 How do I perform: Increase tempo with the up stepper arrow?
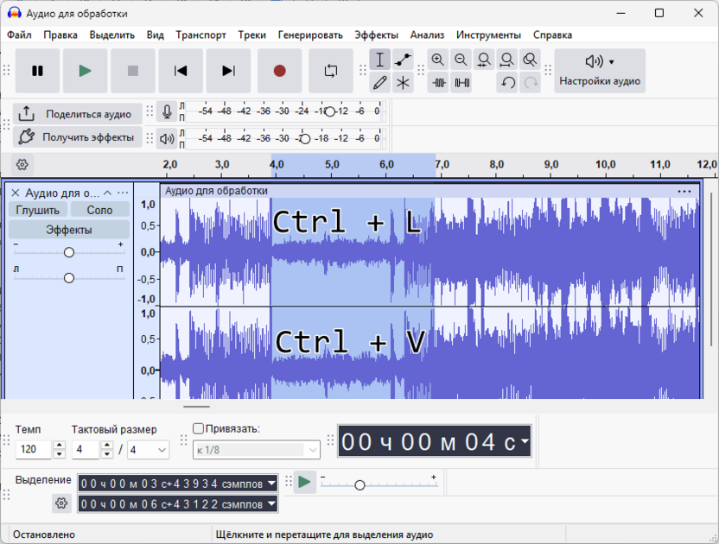pyautogui.click(x=59, y=445)
